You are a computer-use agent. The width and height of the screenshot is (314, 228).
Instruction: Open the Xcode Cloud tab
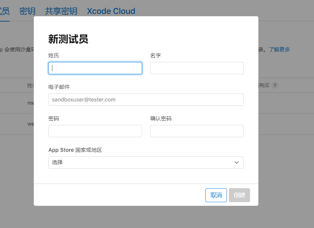click(111, 11)
